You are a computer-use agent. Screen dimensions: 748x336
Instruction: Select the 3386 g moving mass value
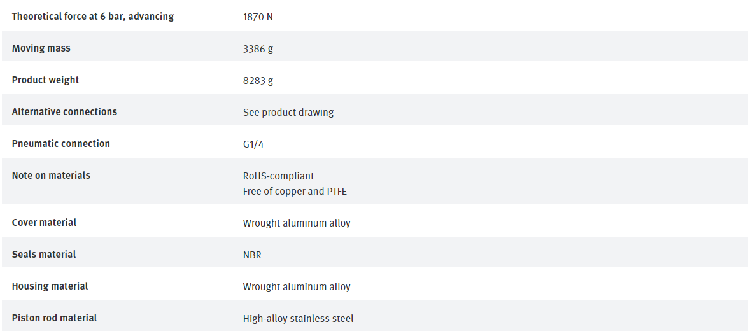(258, 49)
